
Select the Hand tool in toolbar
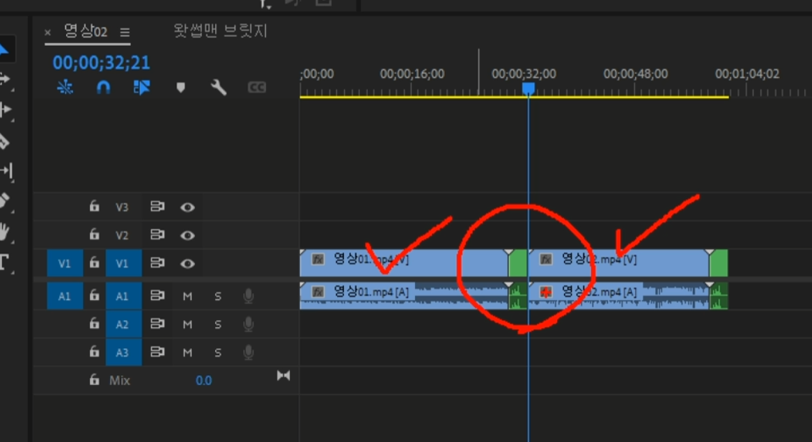(x=4, y=231)
